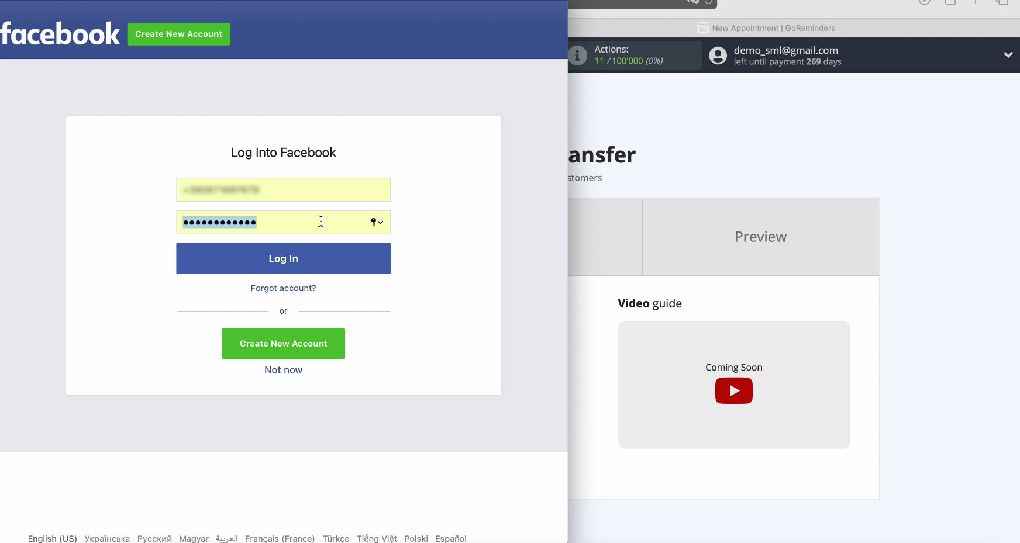Choose Polski language in footer
The height and width of the screenshot is (543, 1020).
tap(416, 538)
